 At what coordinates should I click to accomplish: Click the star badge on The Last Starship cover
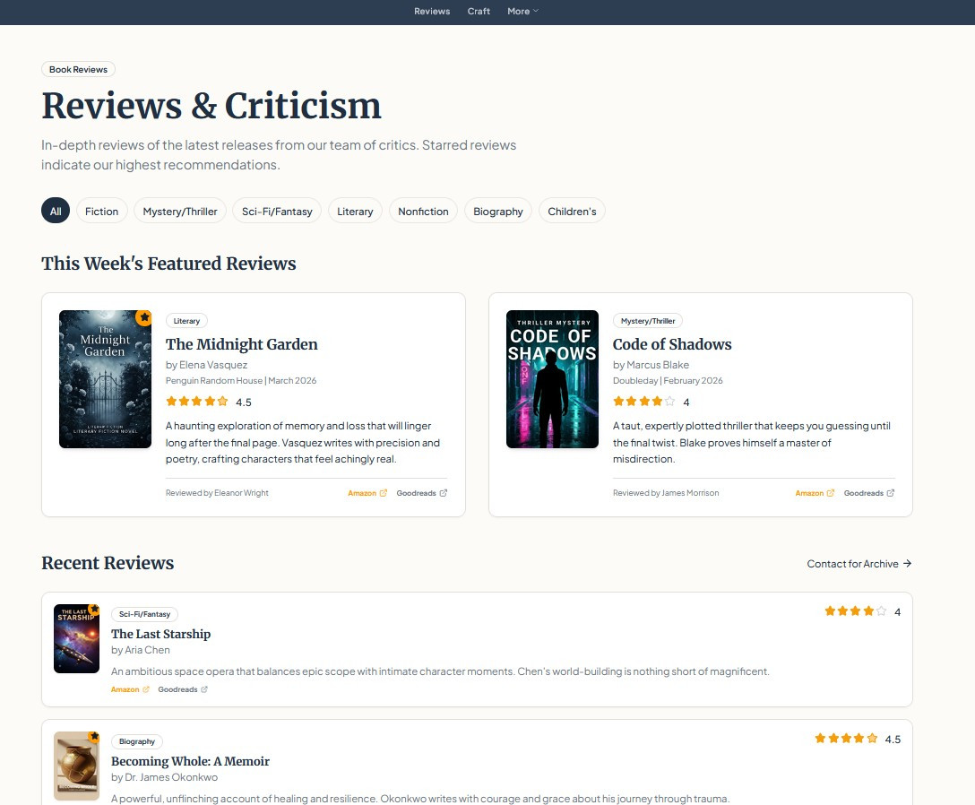[x=94, y=610]
